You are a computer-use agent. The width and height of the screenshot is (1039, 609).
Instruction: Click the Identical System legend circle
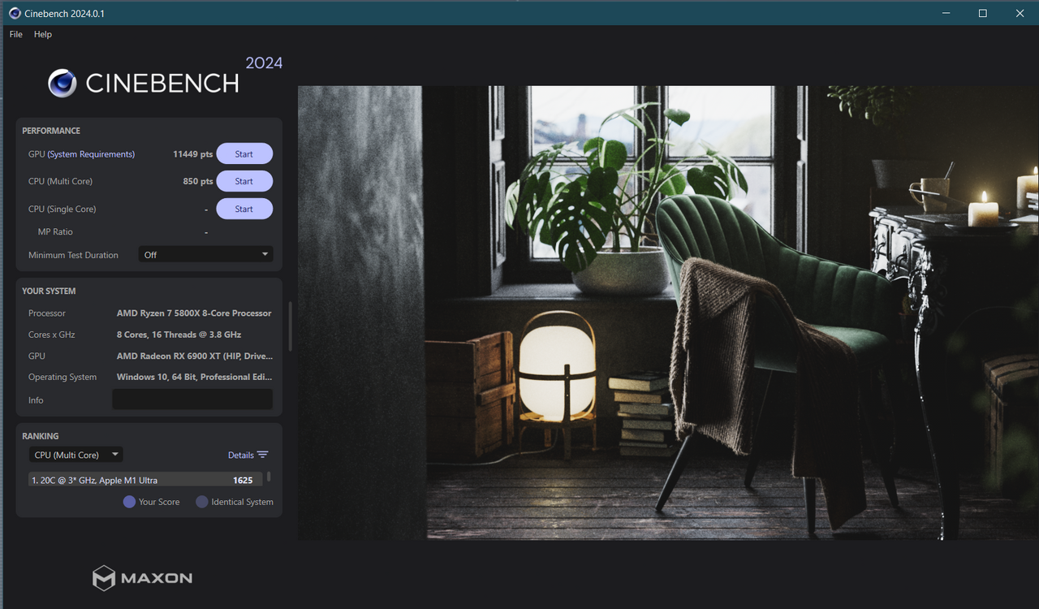pyautogui.click(x=202, y=502)
